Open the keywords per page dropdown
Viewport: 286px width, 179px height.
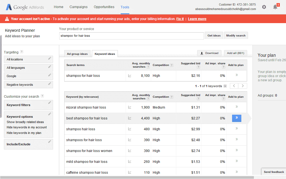(225, 86)
